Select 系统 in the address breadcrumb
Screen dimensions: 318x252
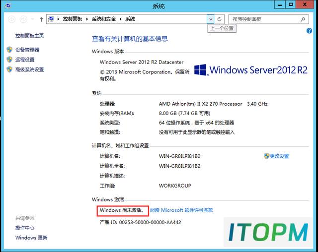(130, 19)
